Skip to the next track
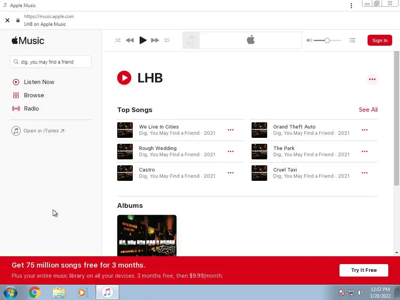The width and height of the screenshot is (400, 300). tap(155, 40)
